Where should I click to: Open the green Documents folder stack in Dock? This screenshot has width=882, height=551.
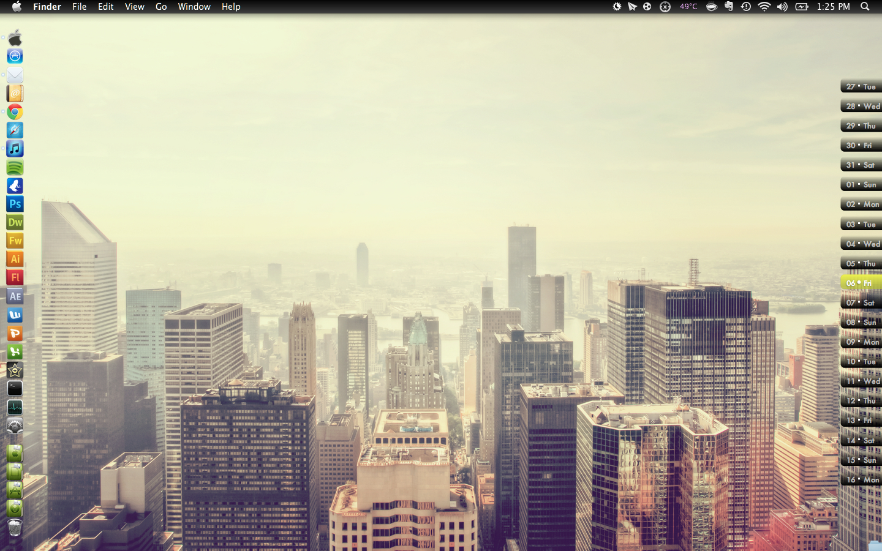(15, 471)
